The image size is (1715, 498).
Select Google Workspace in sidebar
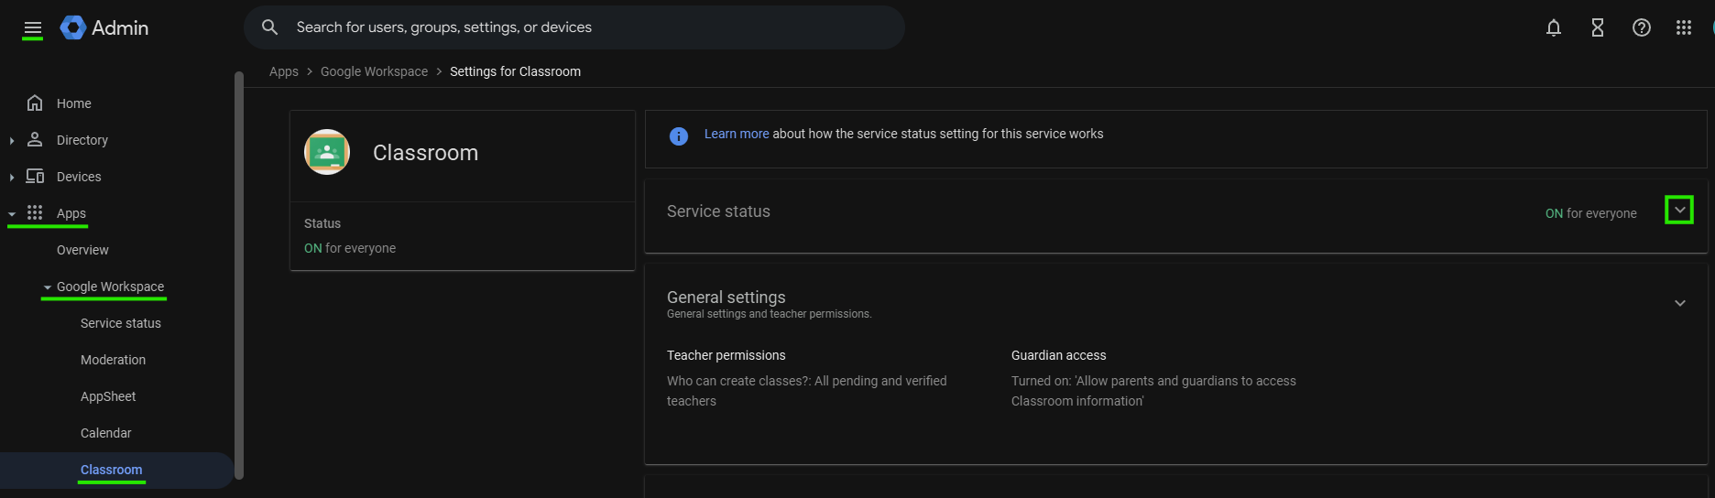(111, 287)
